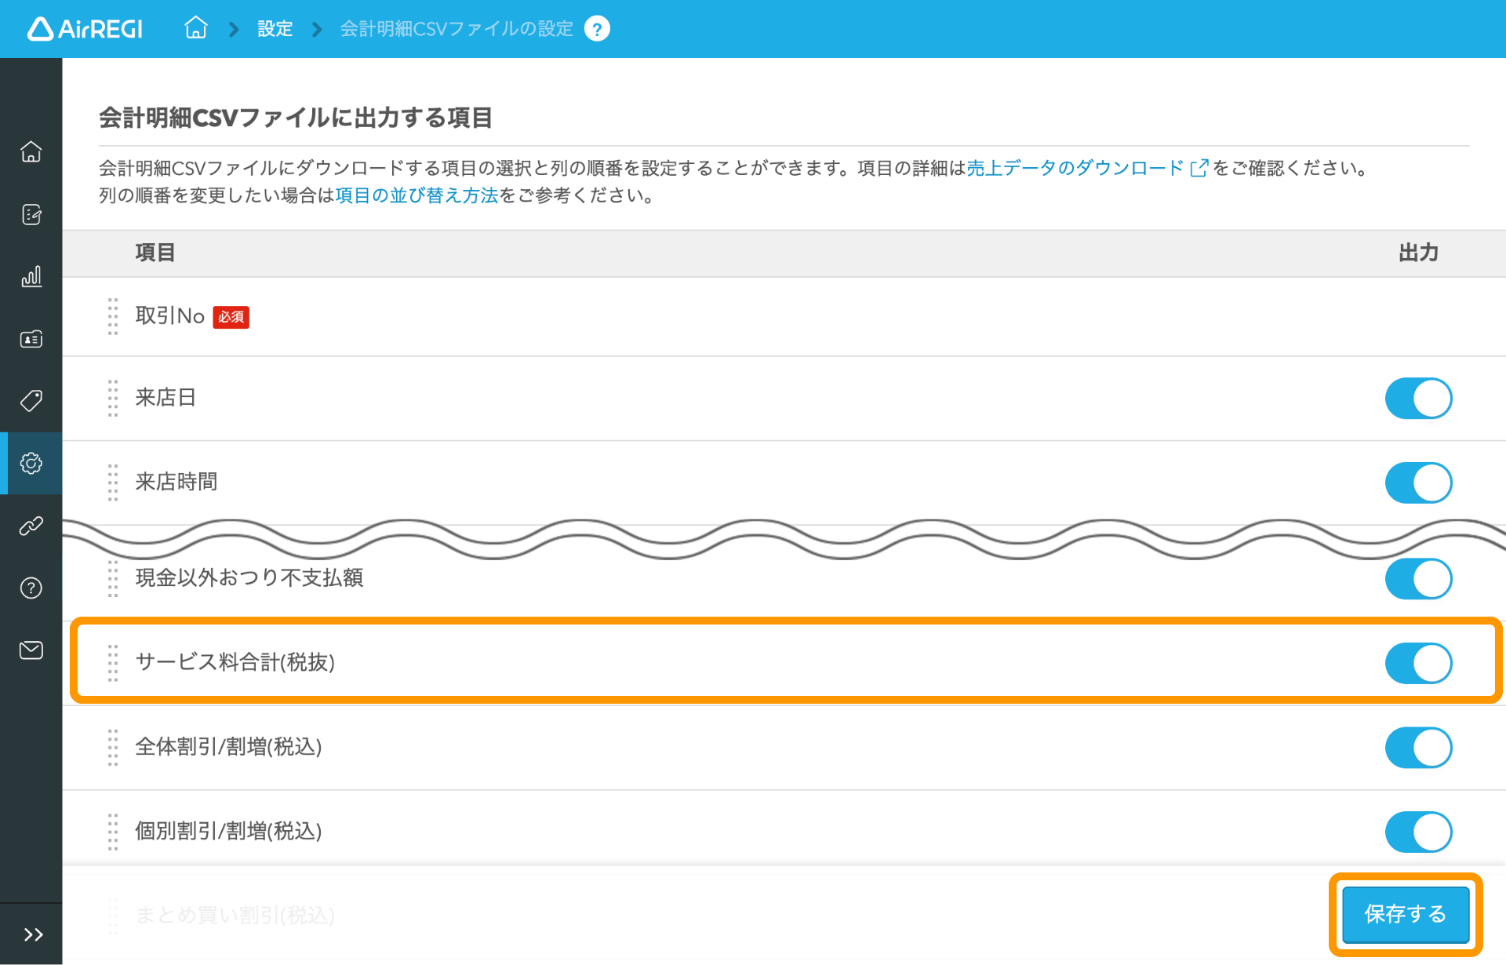Click the 個別割引/割増(税込) label
1506x965 pixels.
coord(228,831)
